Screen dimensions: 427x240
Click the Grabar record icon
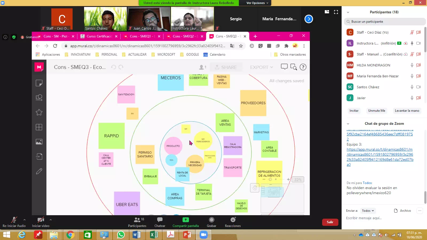pos(211,220)
